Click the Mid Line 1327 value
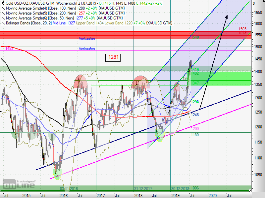The width and height of the screenshot is (265, 198). tap(64, 23)
